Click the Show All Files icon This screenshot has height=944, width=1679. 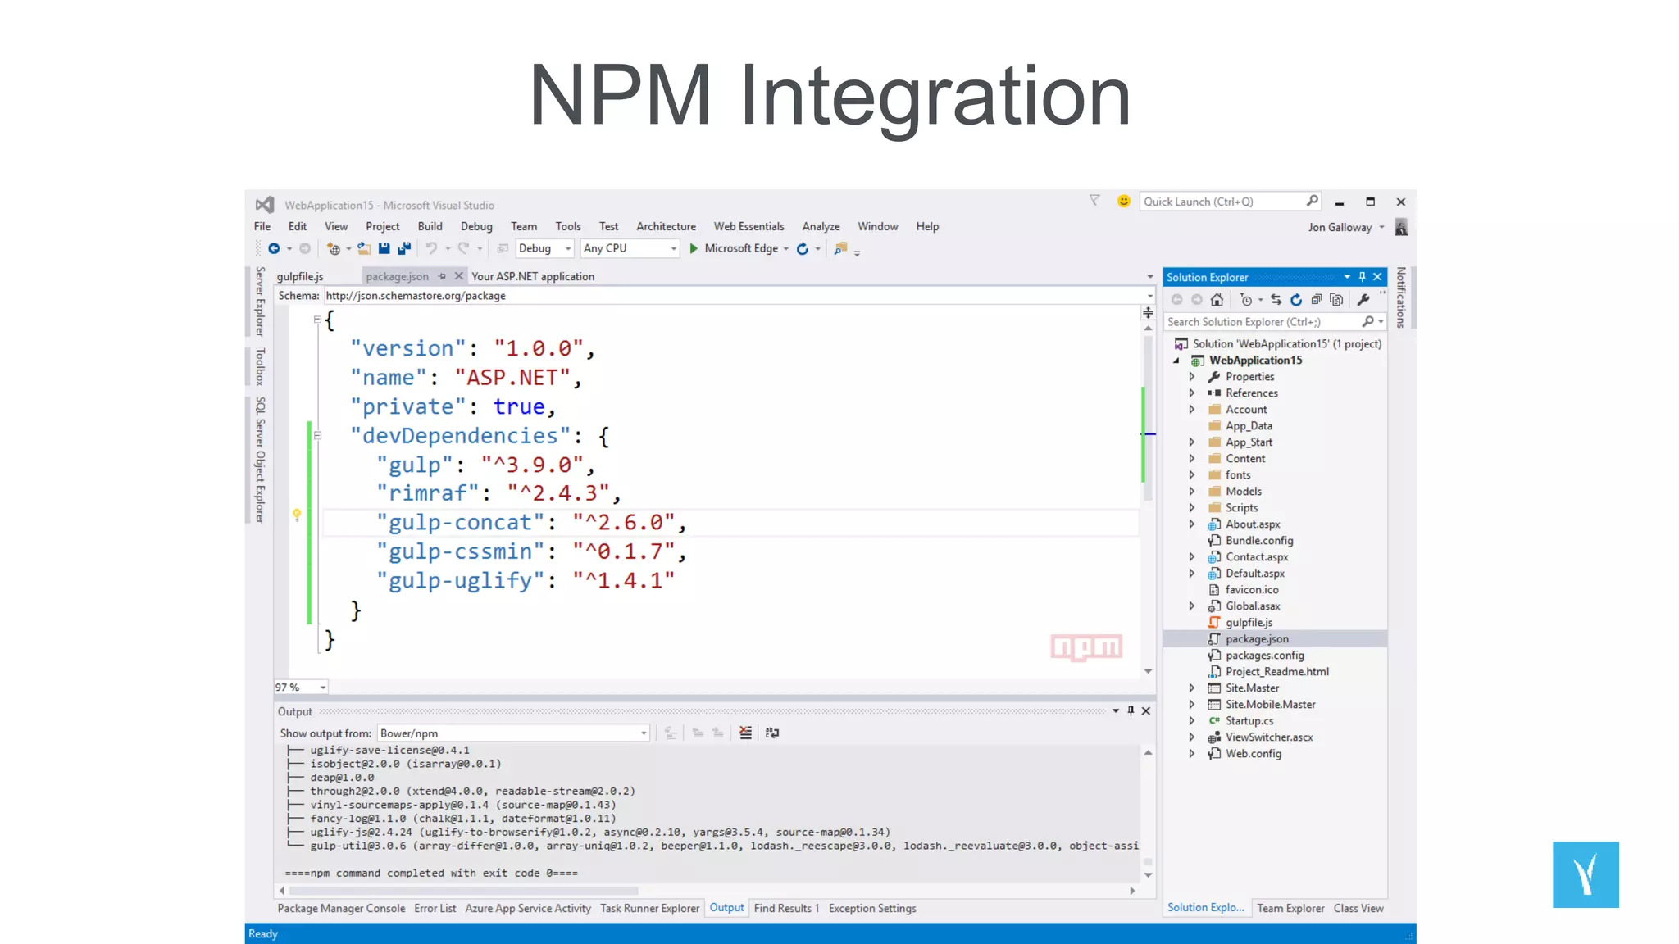click(x=1336, y=300)
